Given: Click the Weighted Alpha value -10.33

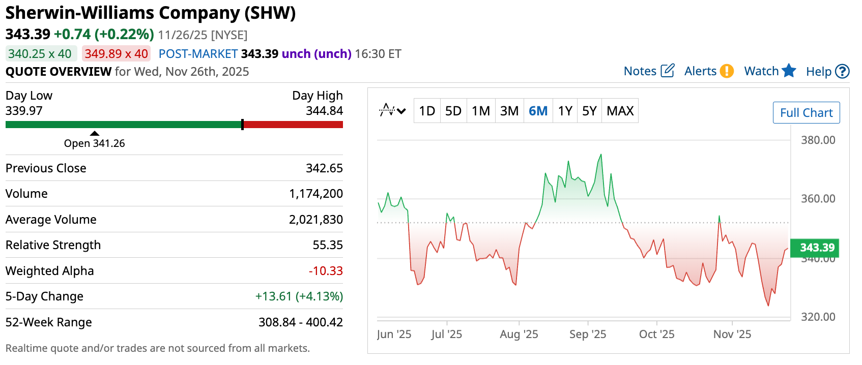Looking at the screenshot, I should pos(326,271).
